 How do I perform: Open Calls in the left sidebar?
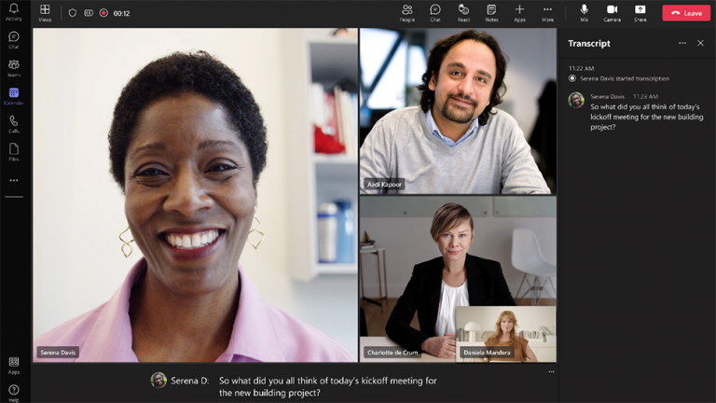click(13, 123)
